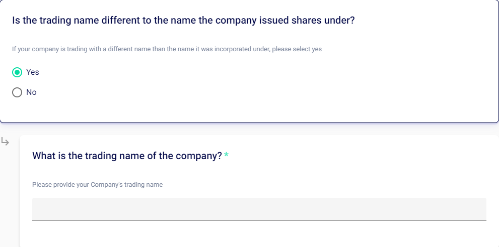Click the underline of the trading name field
Viewport: 499px width, 247px height.
[259, 220]
